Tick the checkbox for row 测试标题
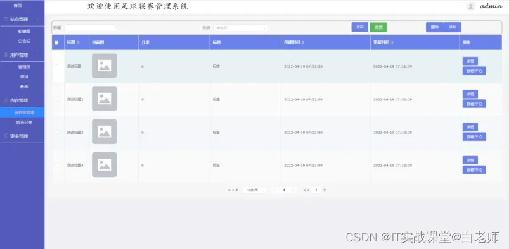 [56, 66]
